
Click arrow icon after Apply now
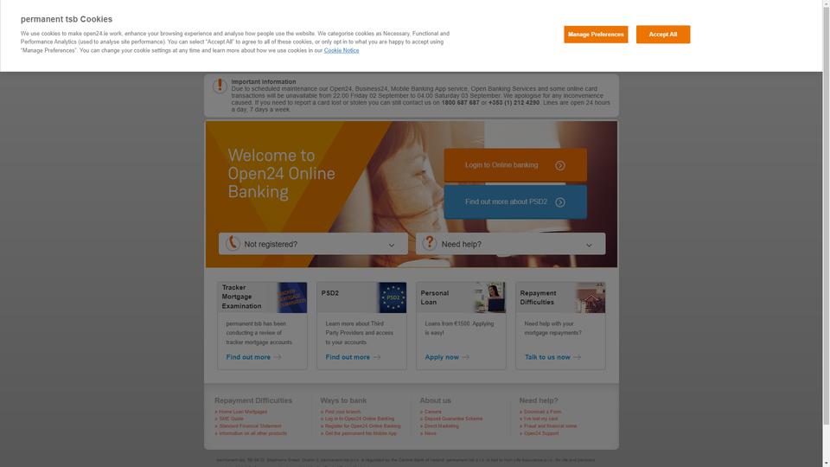tap(465, 357)
